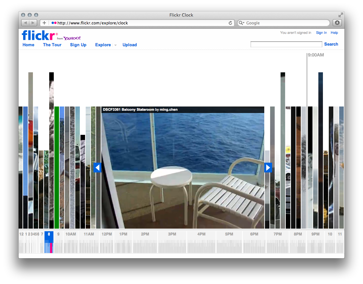Click the Sign In link

pyautogui.click(x=321, y=33)
